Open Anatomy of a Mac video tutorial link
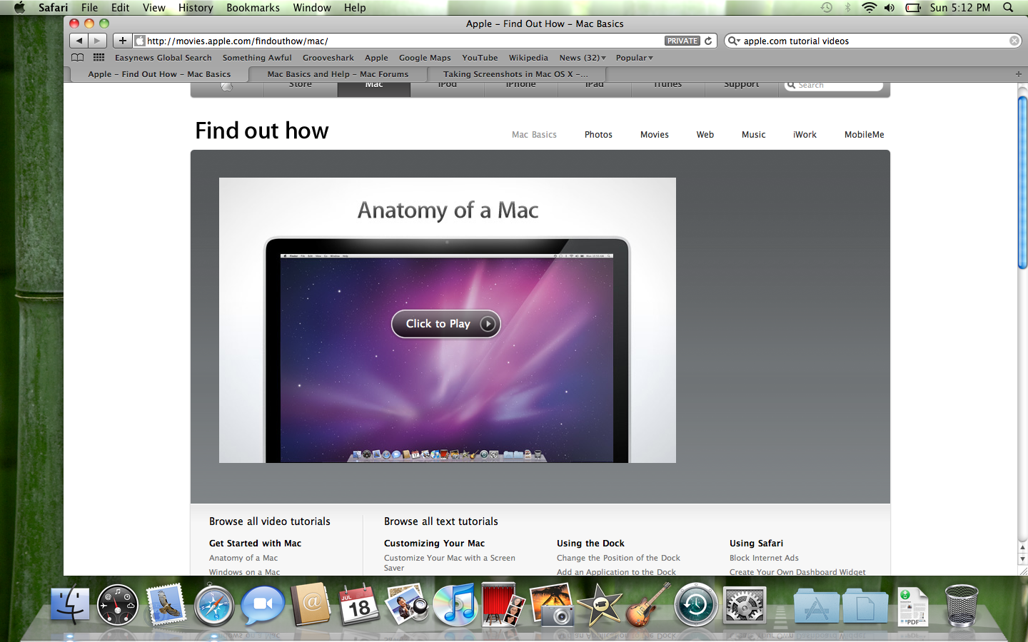 click(x=243, y=558)
